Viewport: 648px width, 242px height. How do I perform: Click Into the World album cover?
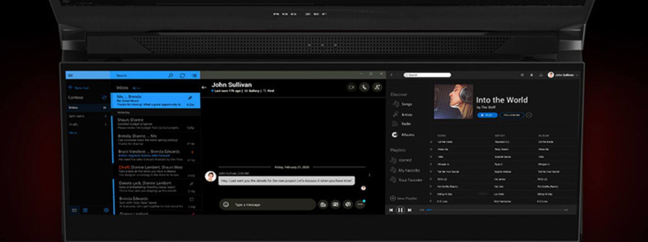coord(454,101)
